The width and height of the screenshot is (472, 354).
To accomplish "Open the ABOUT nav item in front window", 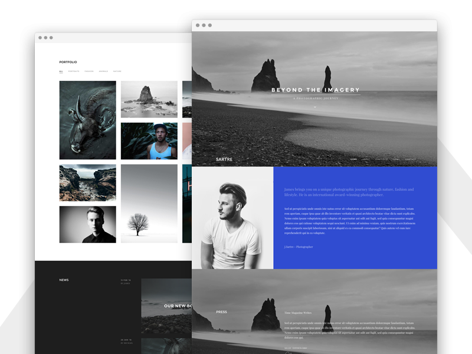I will tap(366, 159).
